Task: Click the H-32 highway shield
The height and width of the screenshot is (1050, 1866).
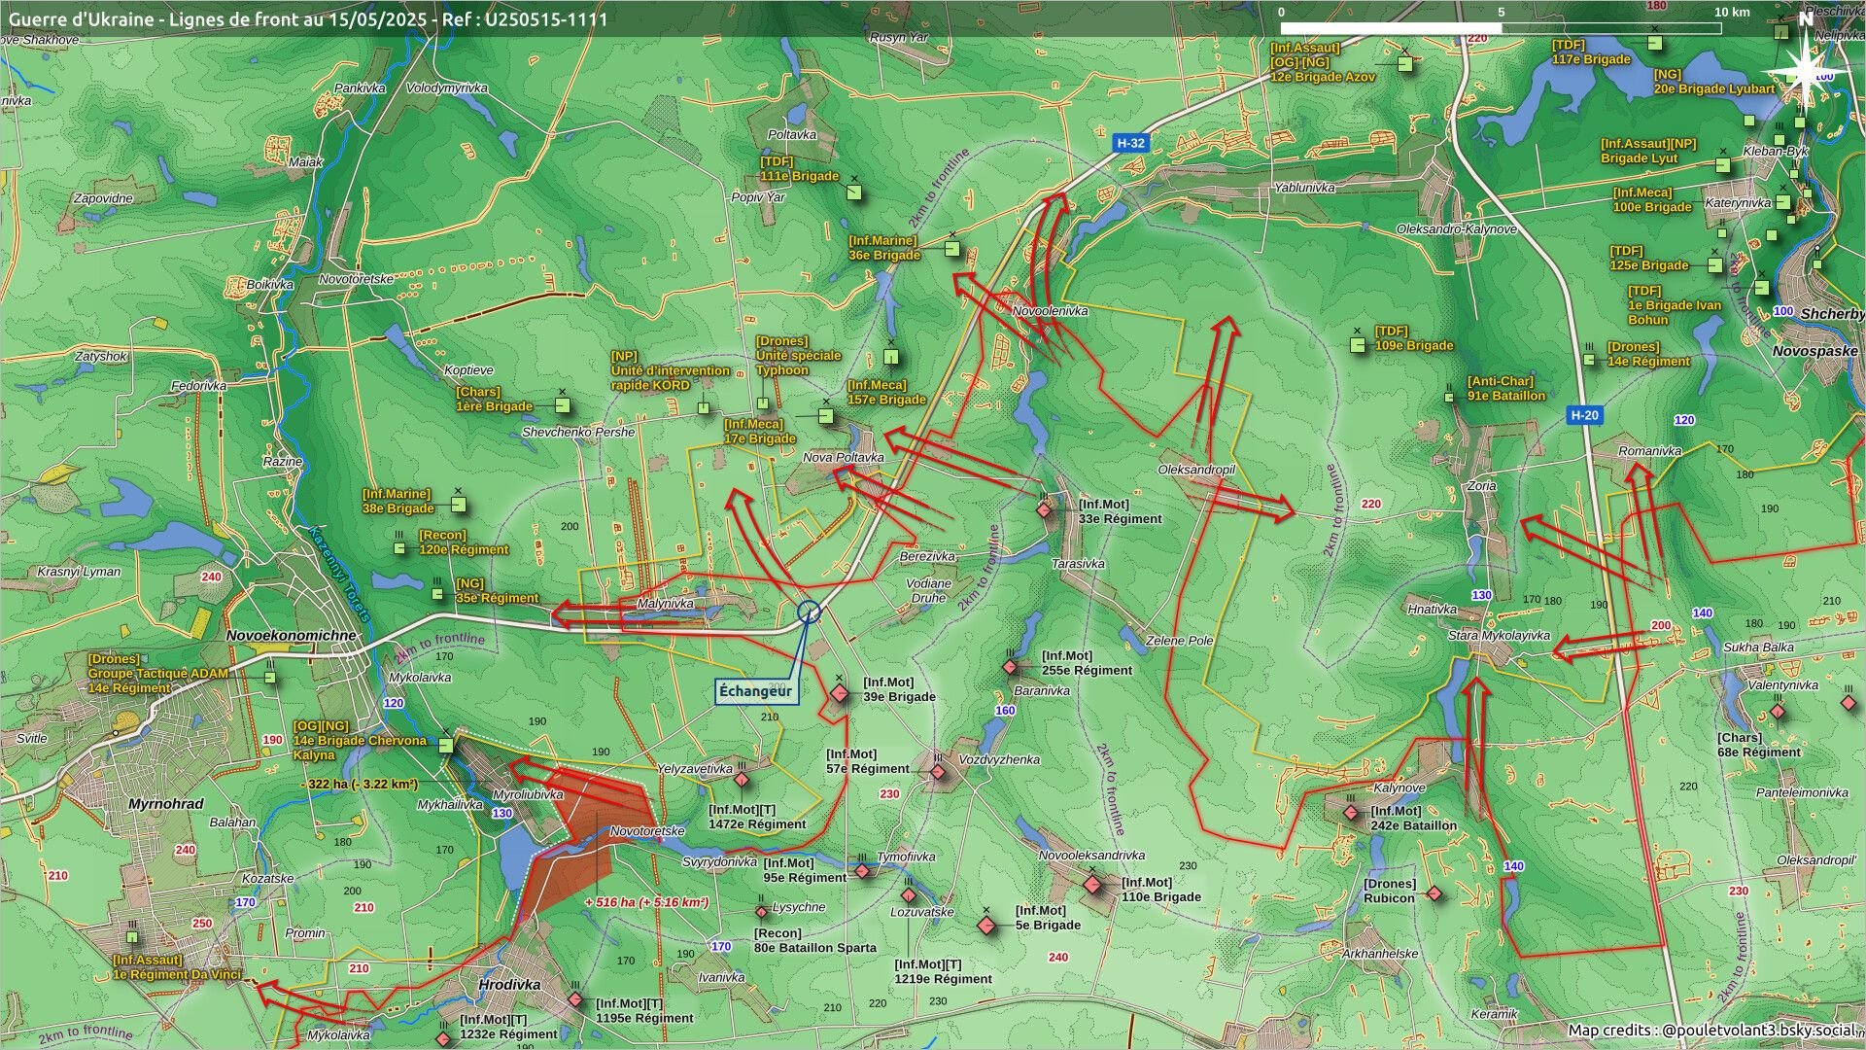Action: [1130, 143]
